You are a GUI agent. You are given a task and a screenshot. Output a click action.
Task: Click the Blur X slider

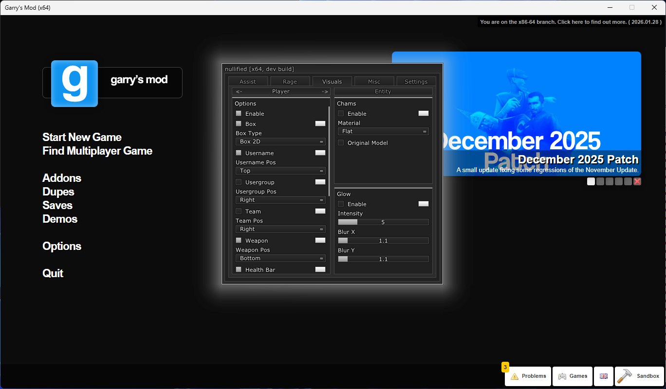pos(383,241)
